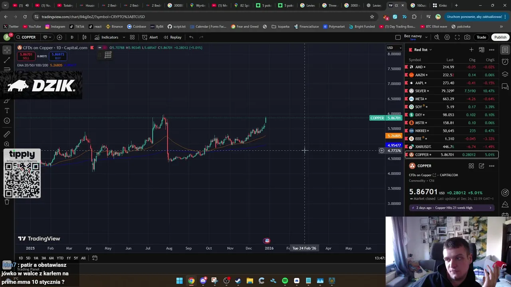511x287 pixels.
Task: Select the SILVER watchlist row
Action: 452,91
